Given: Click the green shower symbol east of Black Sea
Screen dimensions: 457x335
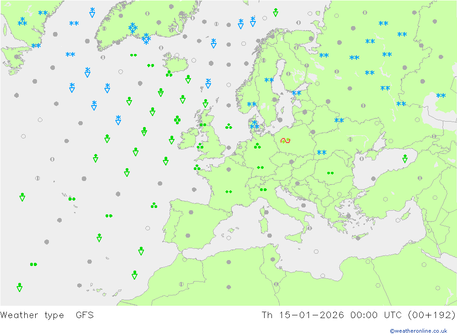Looking at the screenshot, I should [x=405, y=159].
